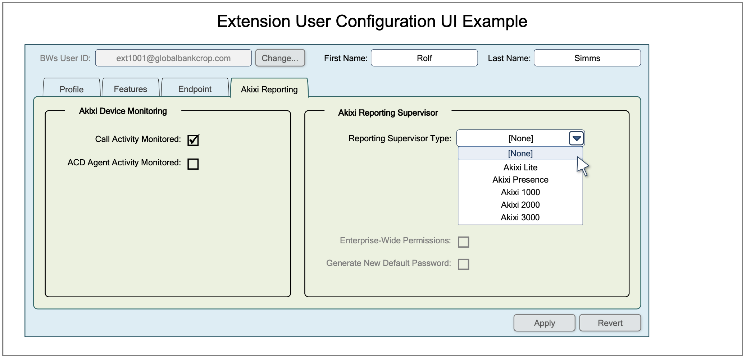The image size is (746, 358).
Task: Toggle the Enterprise-Wide Permissions checkbox
Action: point(463,242)
